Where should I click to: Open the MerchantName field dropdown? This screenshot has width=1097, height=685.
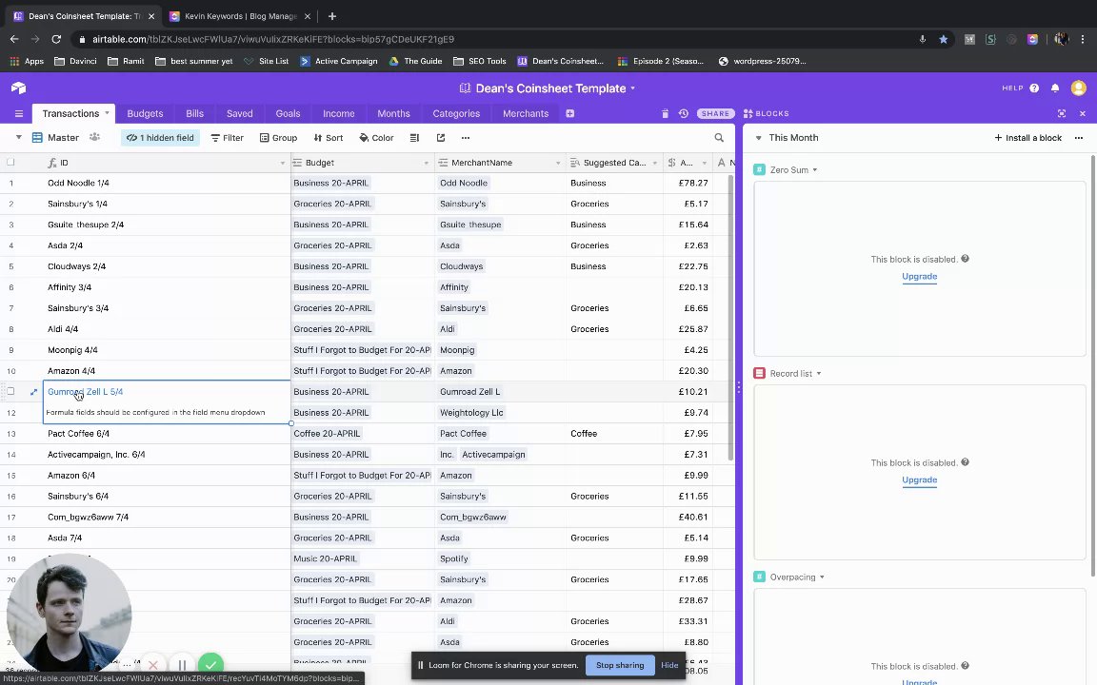tap(558, 163)
